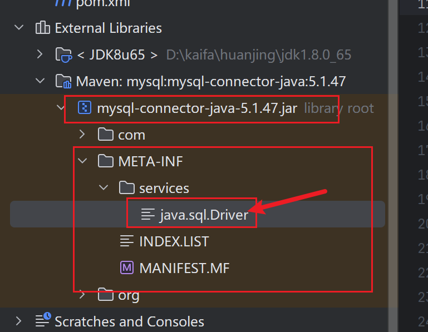The width and height of the screenshot is (428, 332).
Task: Click the MANIFEST.MF manifest icon
Action: coord(127,267)
